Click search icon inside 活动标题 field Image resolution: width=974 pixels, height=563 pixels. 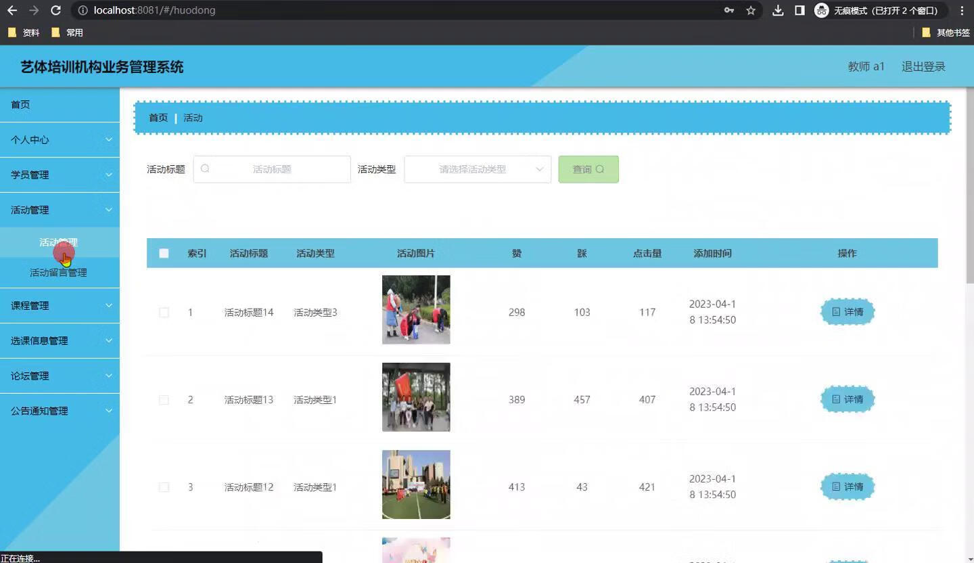click(x=205, y=168)
